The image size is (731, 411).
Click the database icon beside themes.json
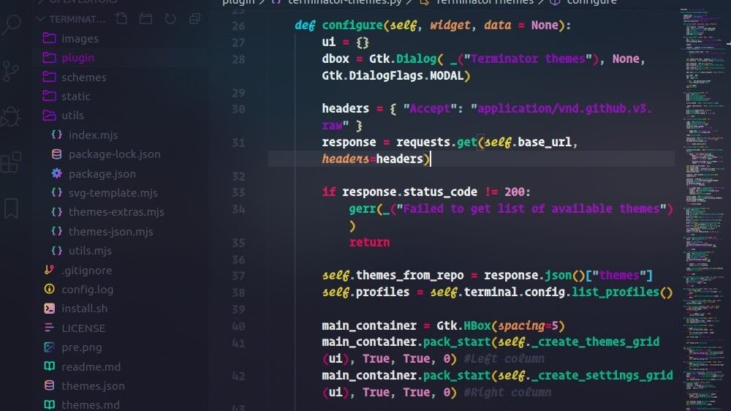[50, 385]
